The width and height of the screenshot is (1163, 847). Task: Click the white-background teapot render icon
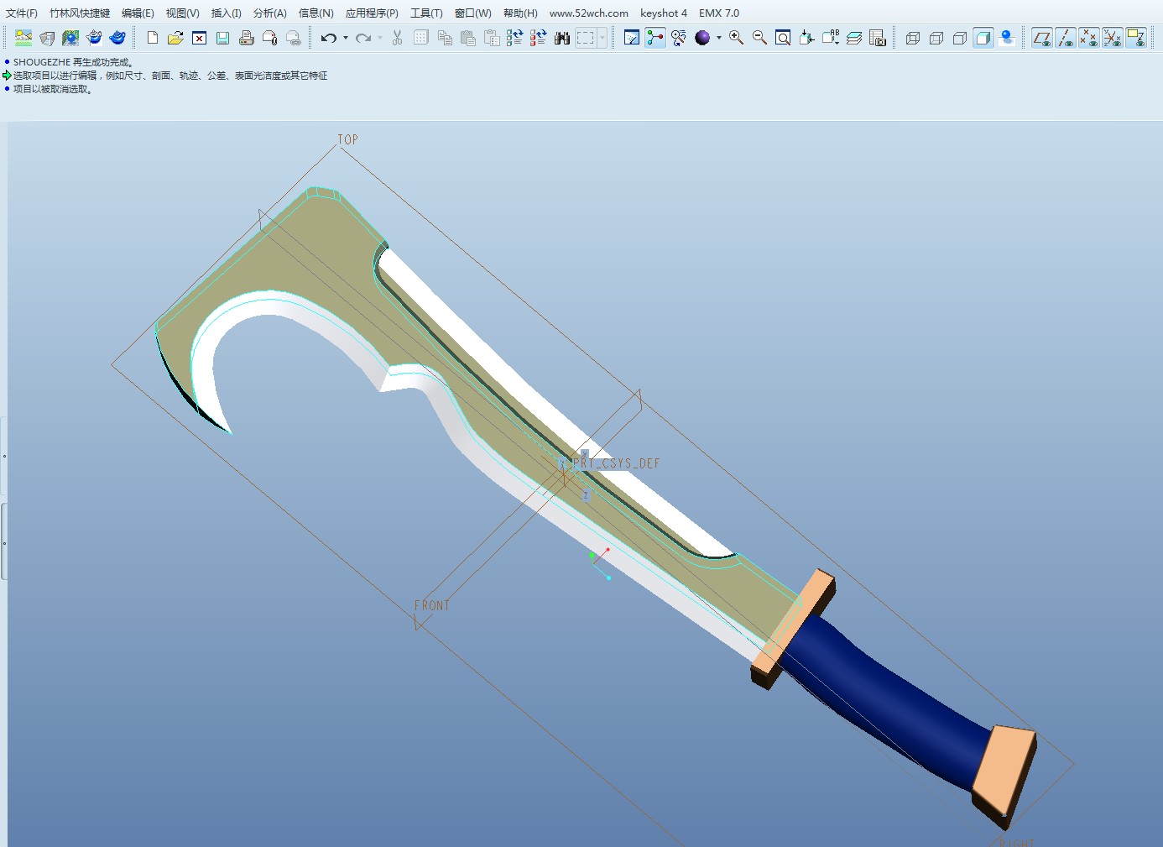[x=94, y=38]
